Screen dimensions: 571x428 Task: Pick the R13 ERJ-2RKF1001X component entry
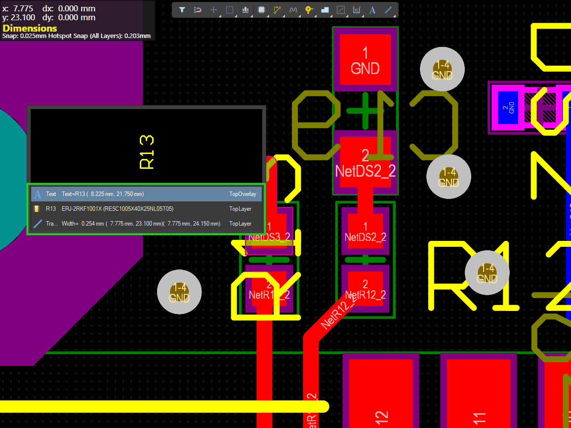(x=146, y=209)
